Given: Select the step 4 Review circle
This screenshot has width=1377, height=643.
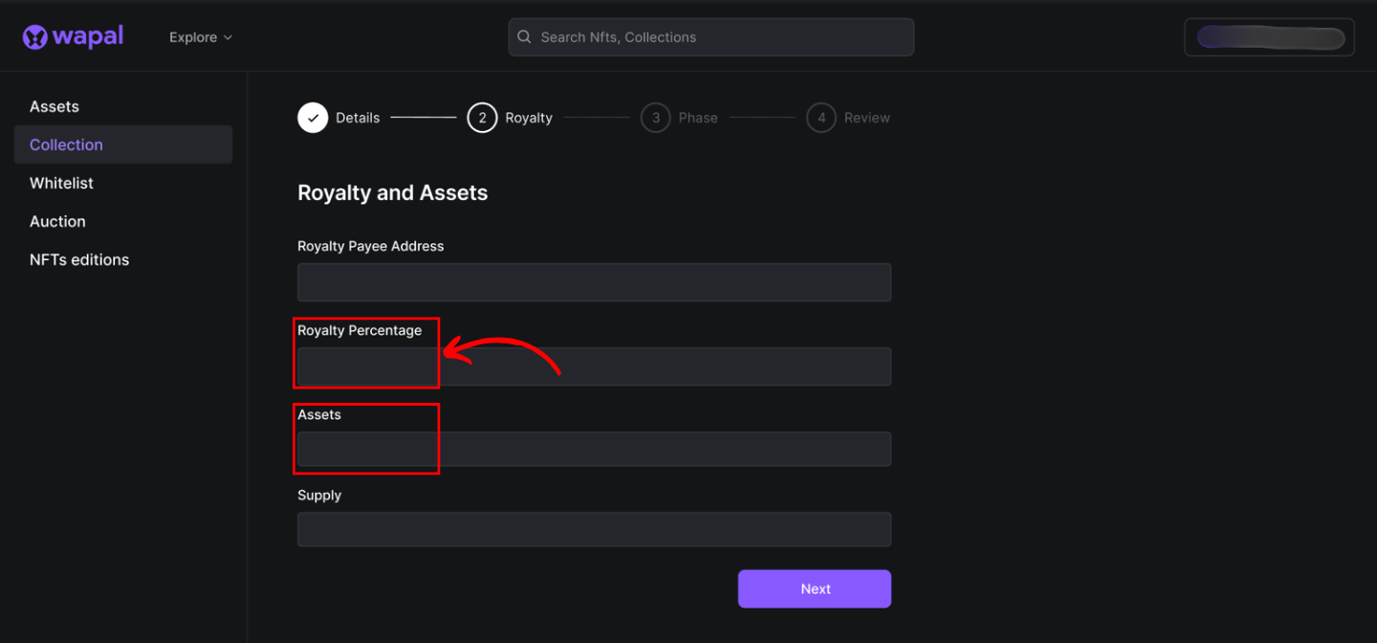Looking at the screenshot, I should tap(820, 118).
